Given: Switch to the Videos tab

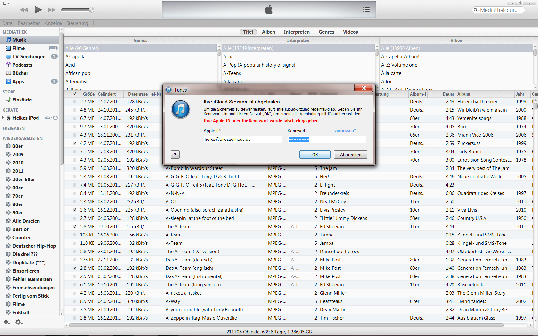Looking at the screenshot, I should point(350,32).
